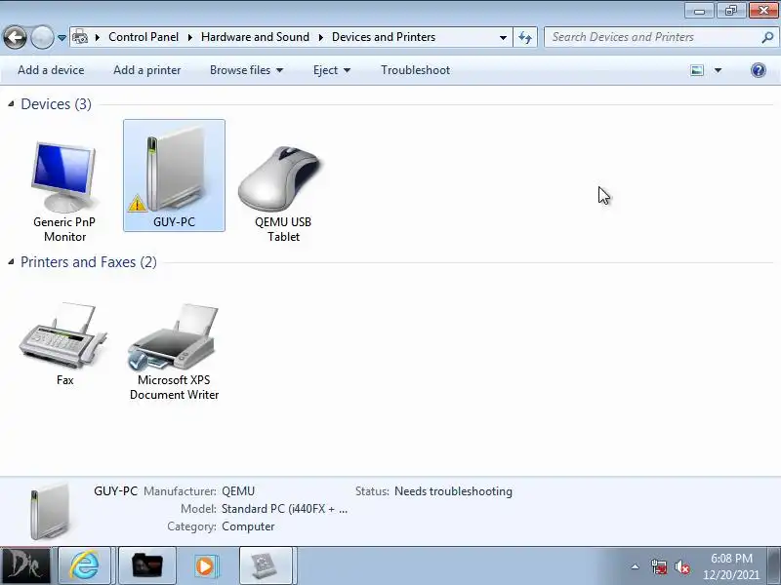Open the Browse files dropdown
The height and width of the screenshot is (585, 781).
pyautogui.click(x=246, y=70)
